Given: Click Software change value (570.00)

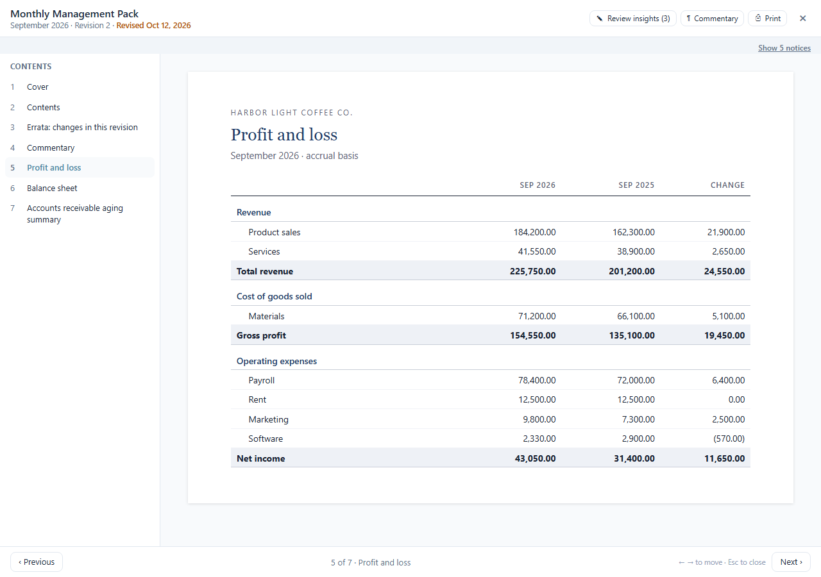Looking at the screenshot, I should pyautogui.click(x=729, y=439).
